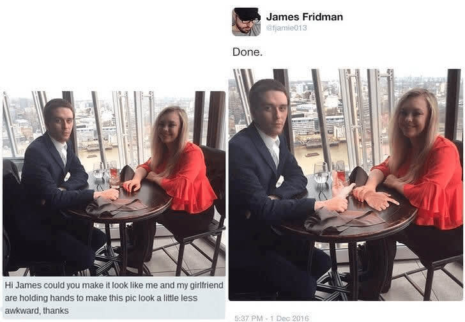Open the @fjamie013 handle link
The image size is (465, 322).
(x=286, y=28)
